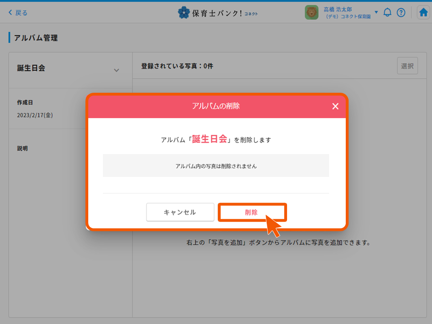Click the 選択 button in the top right
This screenshot has width=432, height=324.
407,66
